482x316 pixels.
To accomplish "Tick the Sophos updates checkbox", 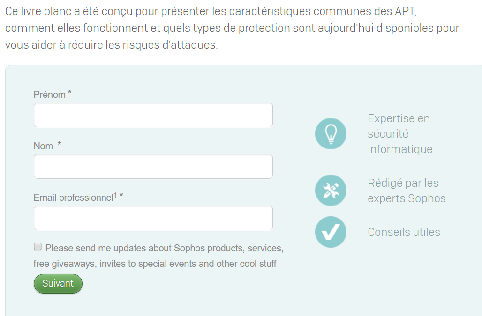I will click(38, 246).
